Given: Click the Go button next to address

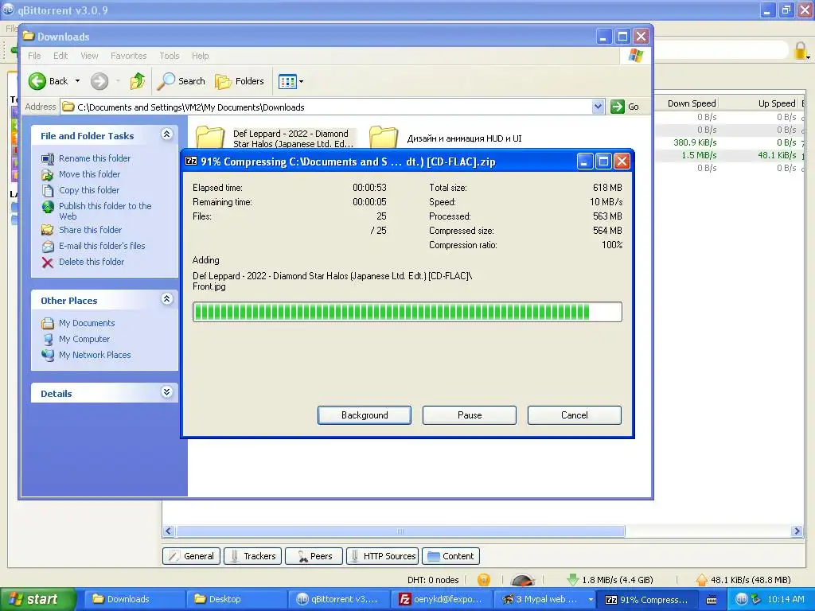Looking at the screenshot, I should pyautogui.click(x=625, y=107).
